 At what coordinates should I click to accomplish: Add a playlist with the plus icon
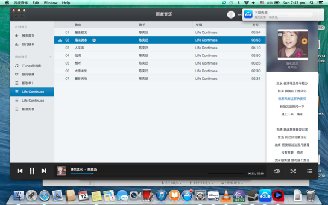[50, 57]
